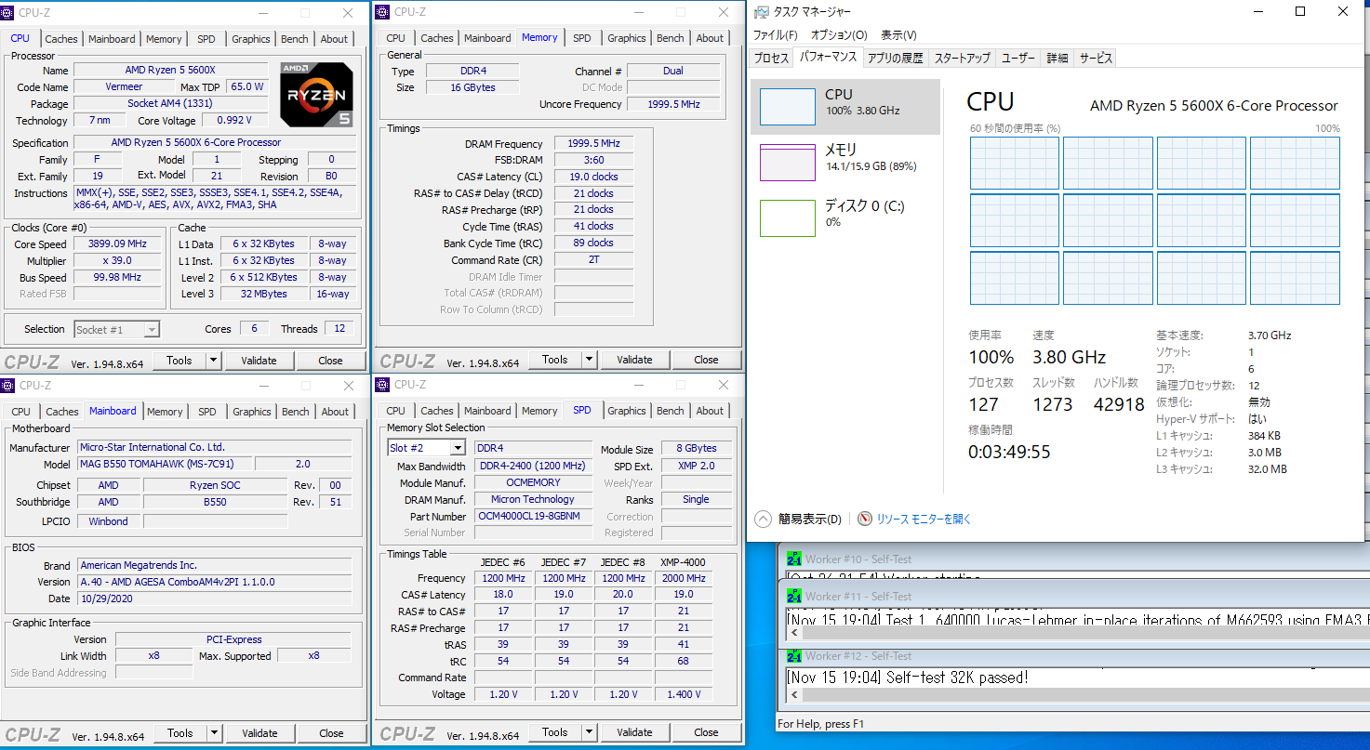
Task: Click Validate in the CPU-Z Mainboard window
Action: [x=259, y=733]
